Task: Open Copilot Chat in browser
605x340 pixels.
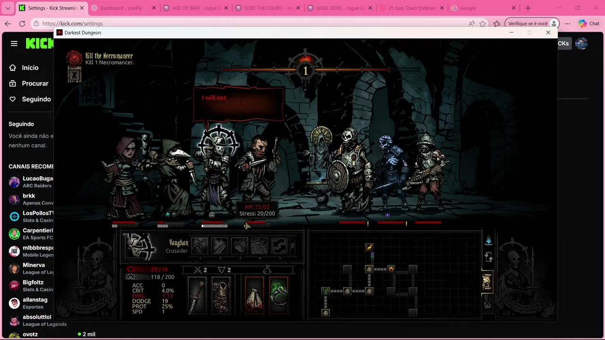Action: pos(588,24)
